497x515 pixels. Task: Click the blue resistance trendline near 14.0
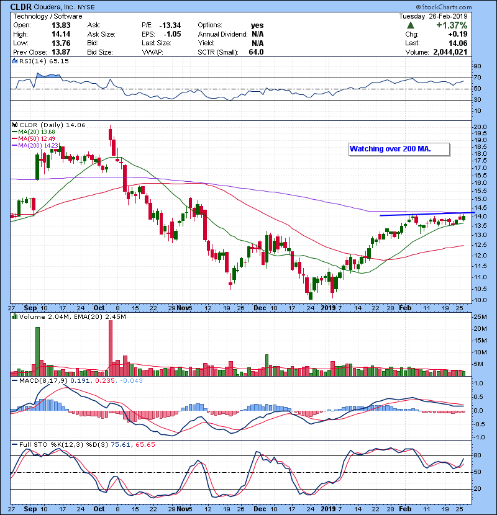tap(422, 214)
